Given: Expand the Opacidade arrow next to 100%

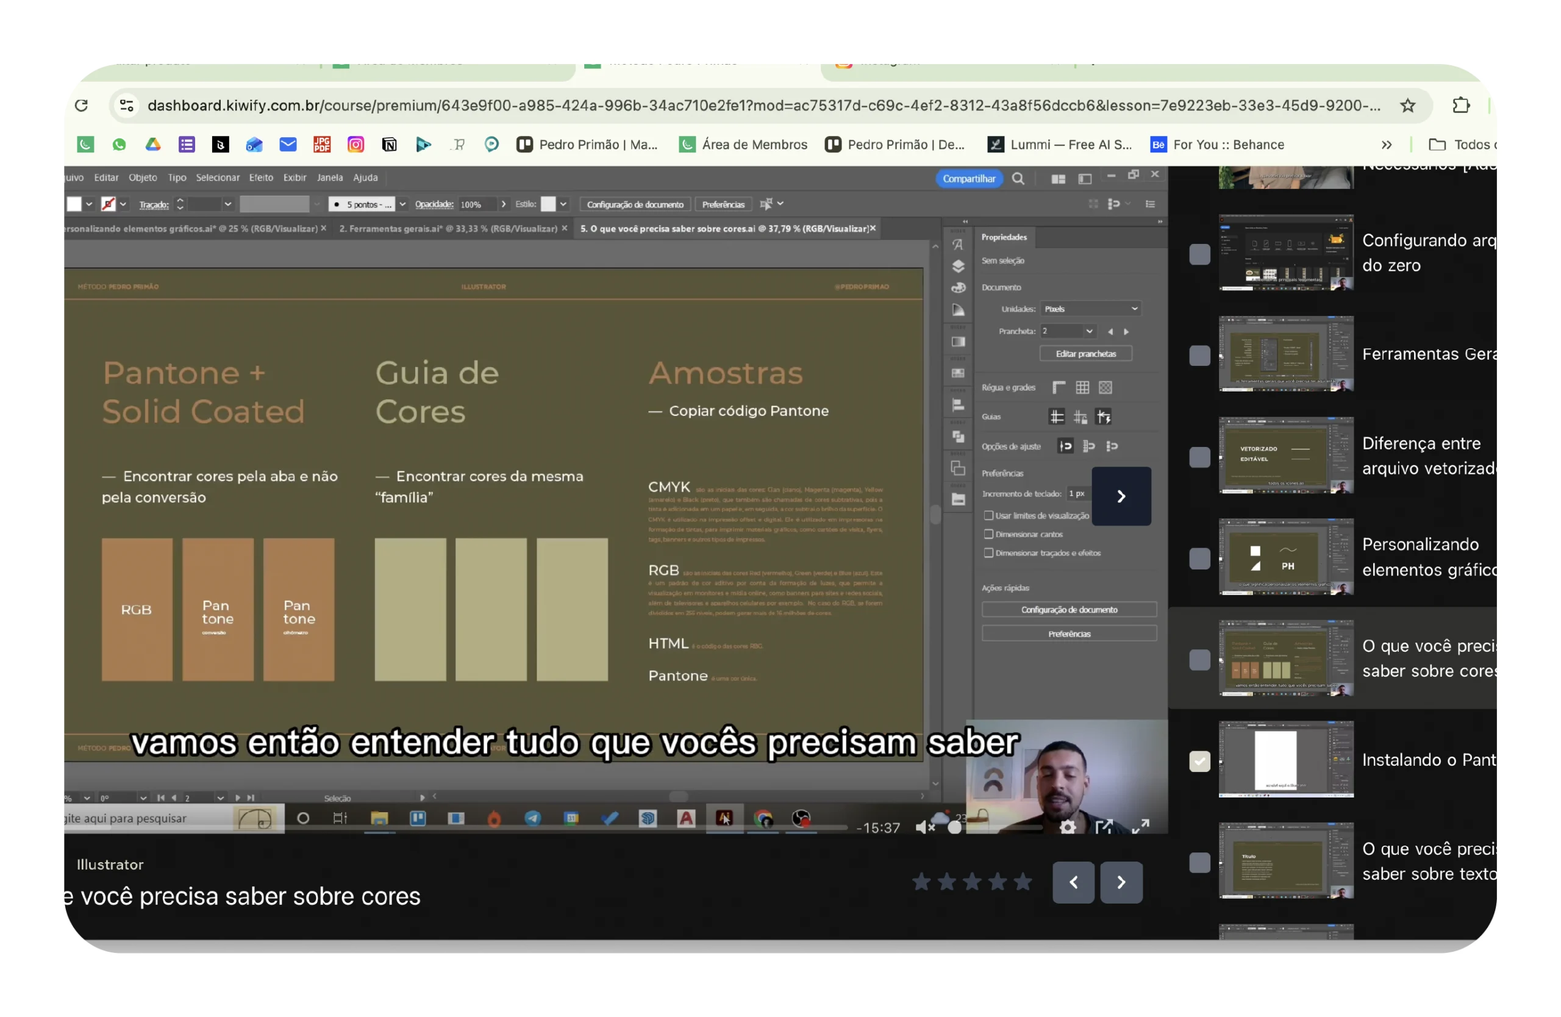Looking at the screenshot, I should 504,205.
